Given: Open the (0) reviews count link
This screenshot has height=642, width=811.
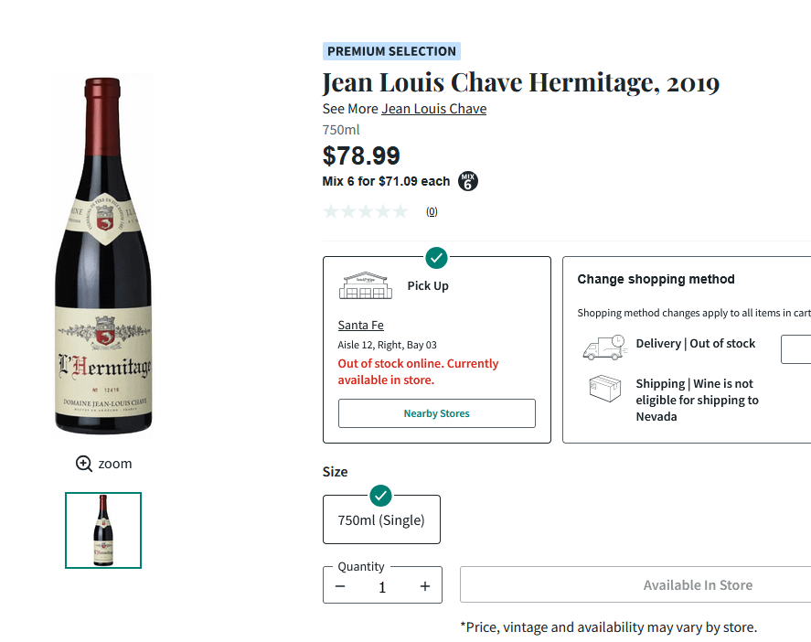Looking at the screenshot, I should click(432, 211).
